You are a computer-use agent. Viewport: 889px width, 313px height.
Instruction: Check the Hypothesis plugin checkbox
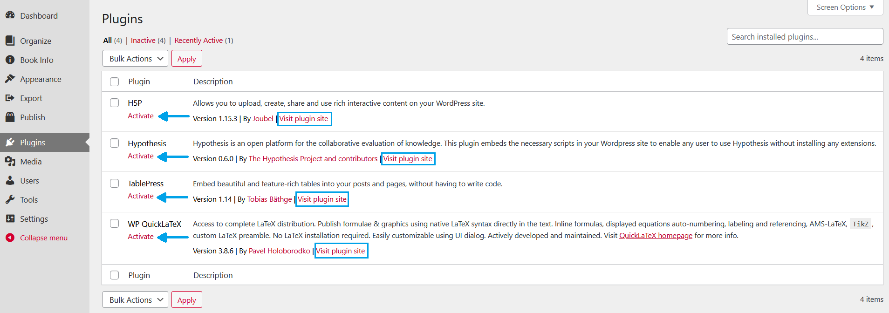tap(114, 143)
